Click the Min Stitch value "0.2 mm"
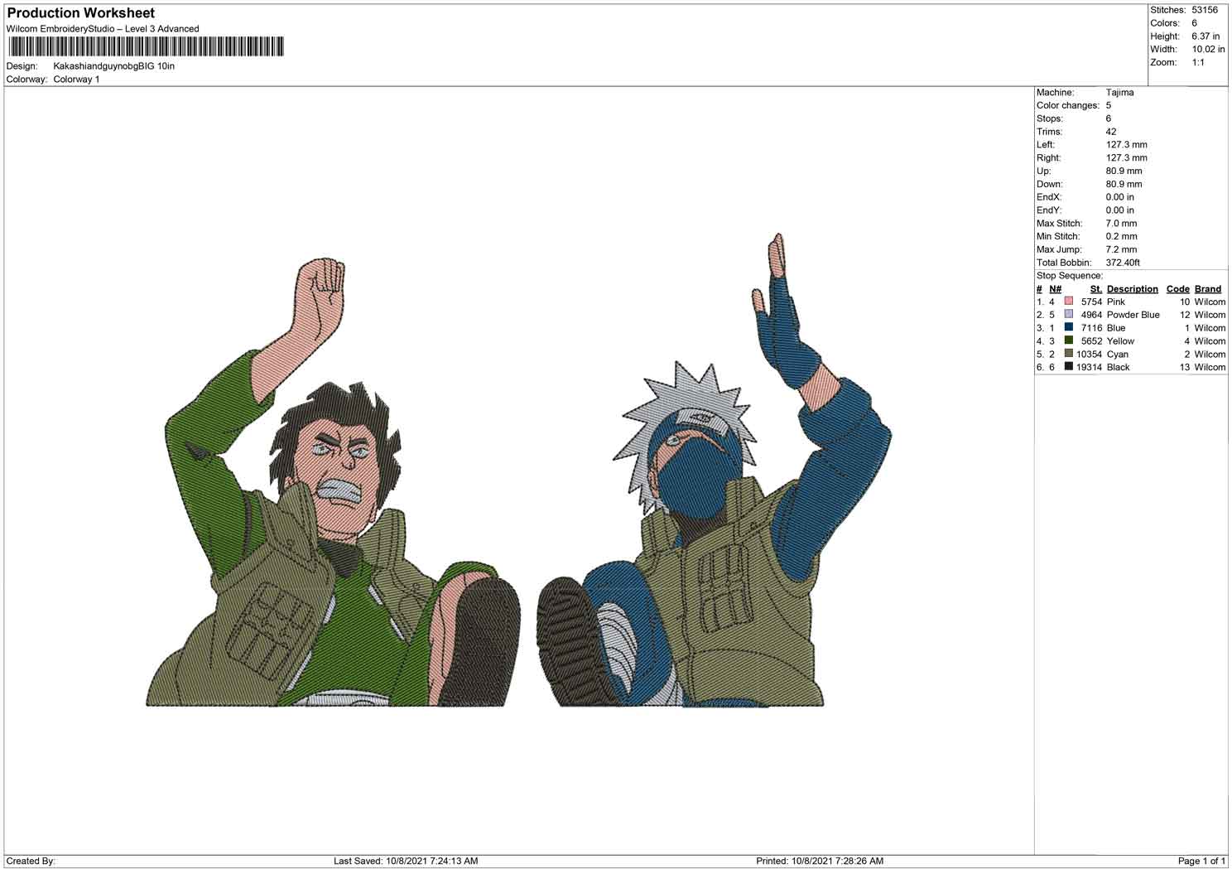The height and width of the screenshot is (869, 1232). pyautogui.click(x=1121, y=237)
